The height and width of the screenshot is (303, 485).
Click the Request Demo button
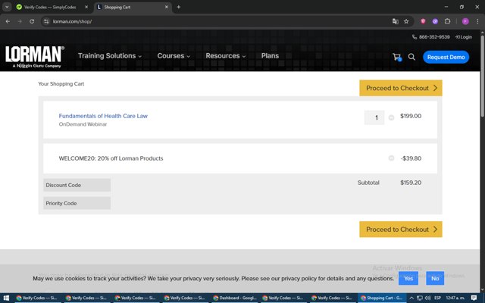pyautogui.click(x=446, y=58)
